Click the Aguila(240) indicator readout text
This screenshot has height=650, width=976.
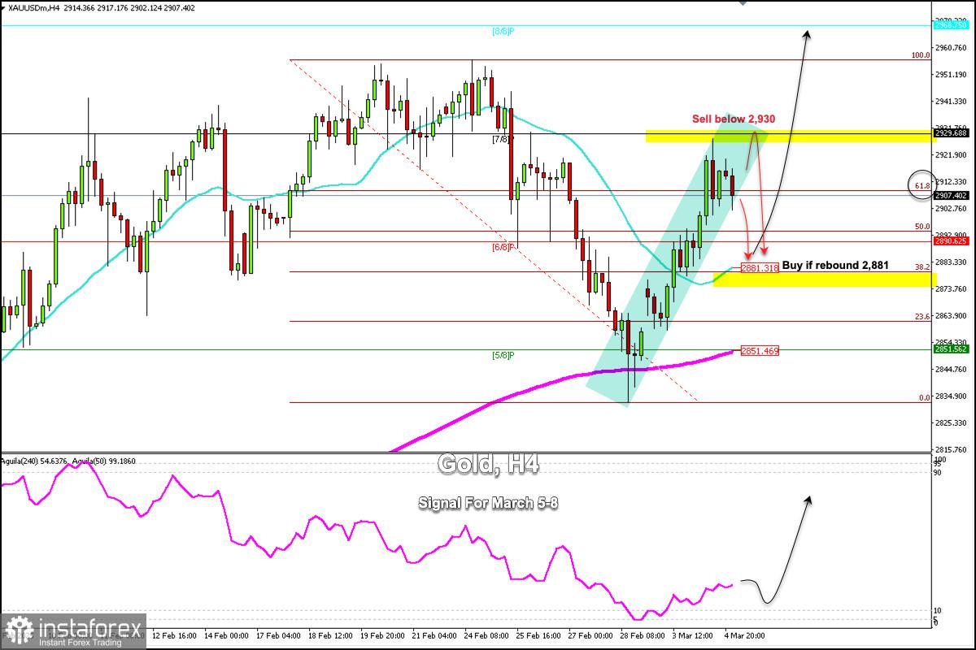point(33,461)
